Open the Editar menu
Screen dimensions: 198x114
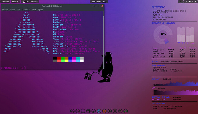pos(13,9)
